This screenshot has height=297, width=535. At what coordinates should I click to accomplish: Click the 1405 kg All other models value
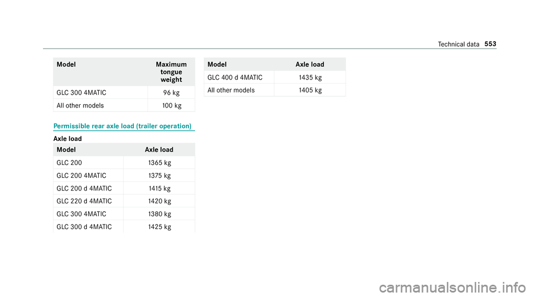[310, 90]
